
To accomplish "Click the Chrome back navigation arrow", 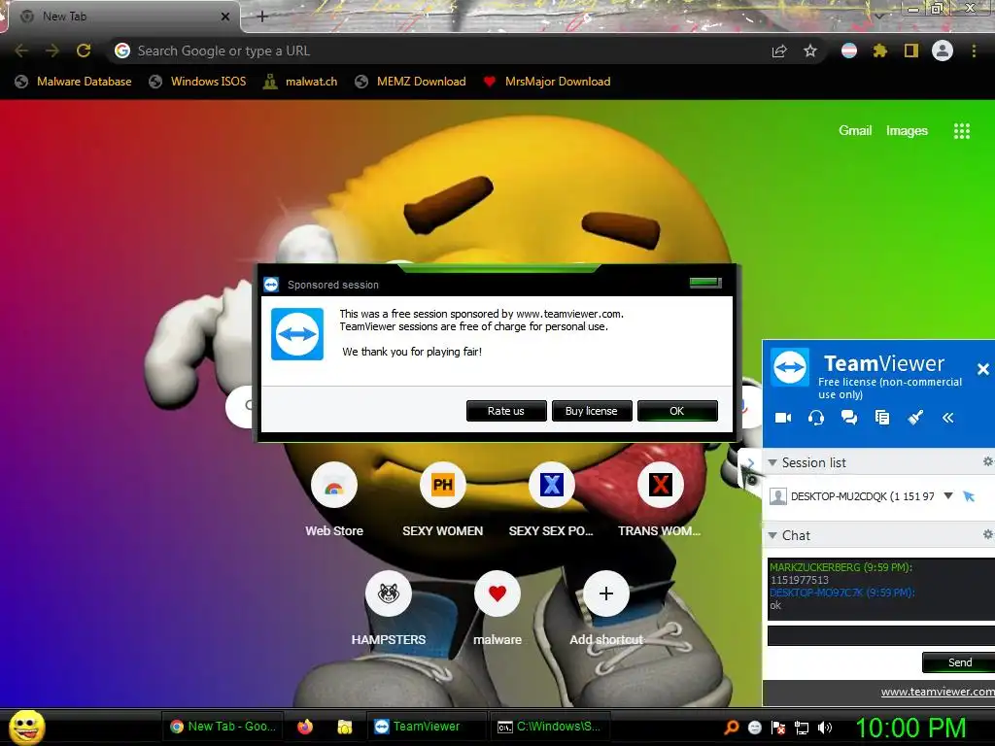I will 21,51.
